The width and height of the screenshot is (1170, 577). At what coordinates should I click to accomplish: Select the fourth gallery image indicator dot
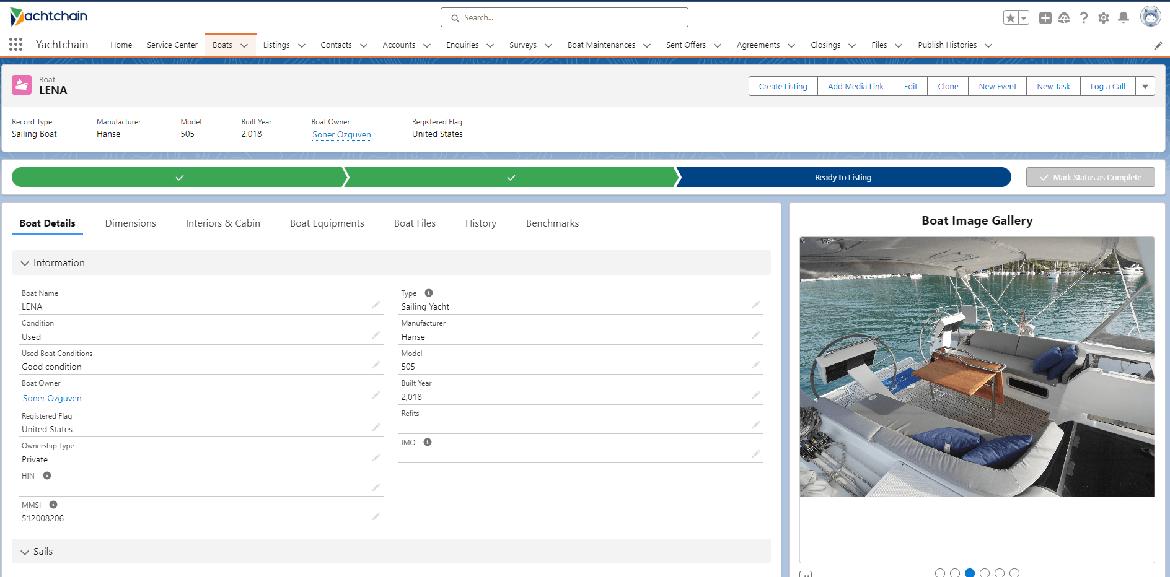[x=984, y=573]
